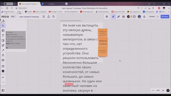Screen dimensions: 171x96
Task: Open the comments panel in top bar
Action: point(123,17)
